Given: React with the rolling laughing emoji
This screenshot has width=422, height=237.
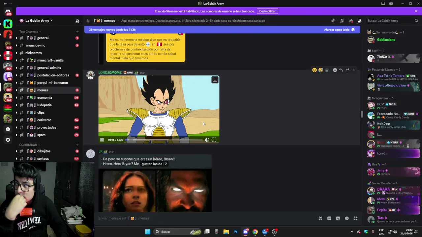Looking at the screenshot, I should click(x=320, y=70).
